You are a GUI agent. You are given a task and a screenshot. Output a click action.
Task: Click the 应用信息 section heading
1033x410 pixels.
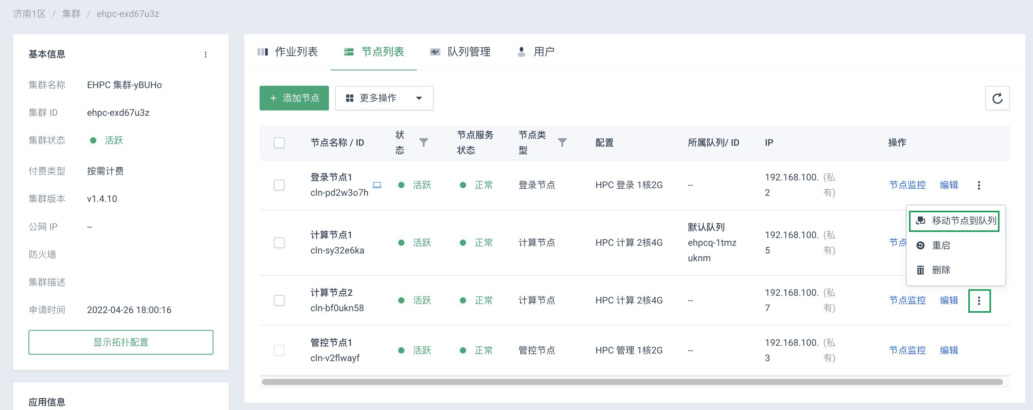coord(47,402)
